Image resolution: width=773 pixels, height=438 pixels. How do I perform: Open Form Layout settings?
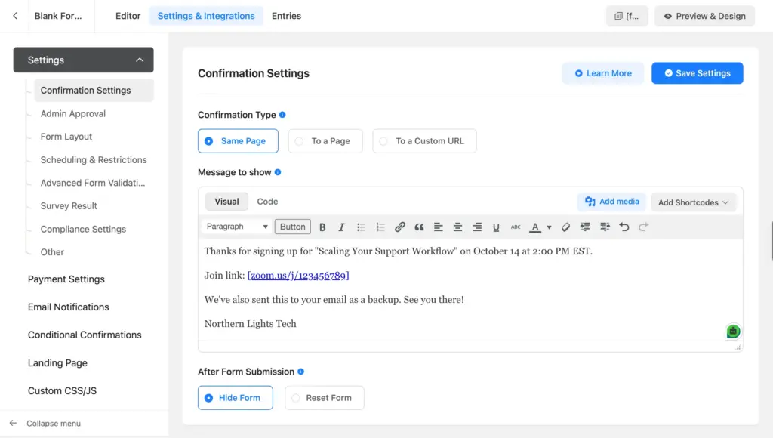coord(66,137)
